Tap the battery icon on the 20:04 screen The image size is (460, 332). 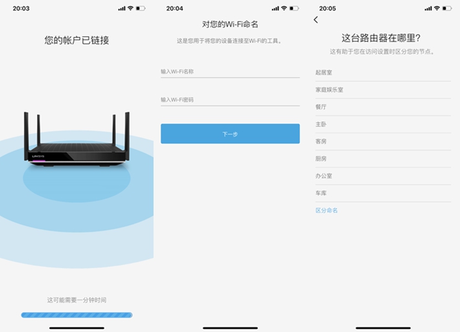pyautogui.click(x=294, y=8)
